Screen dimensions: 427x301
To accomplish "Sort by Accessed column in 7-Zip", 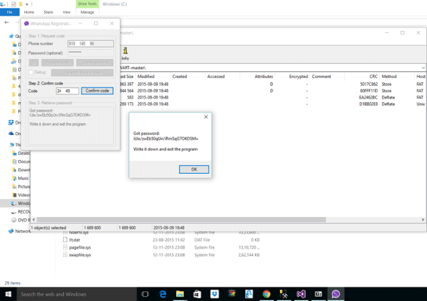I will coord(223,77).
